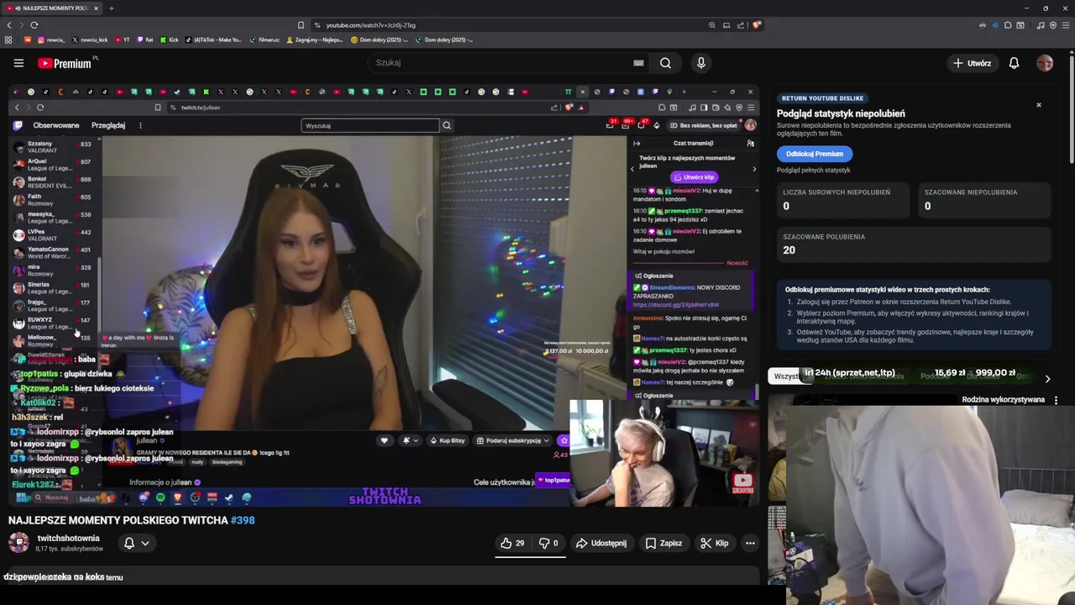Click the #398 hashtag link in title

pyautogui.click(x=243, y=520)
